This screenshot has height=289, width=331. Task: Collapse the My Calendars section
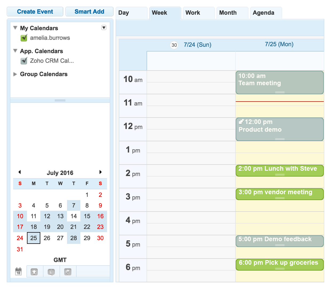click(x=15, y=28)
